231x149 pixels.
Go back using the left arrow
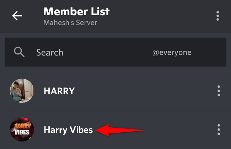(17, 16)
